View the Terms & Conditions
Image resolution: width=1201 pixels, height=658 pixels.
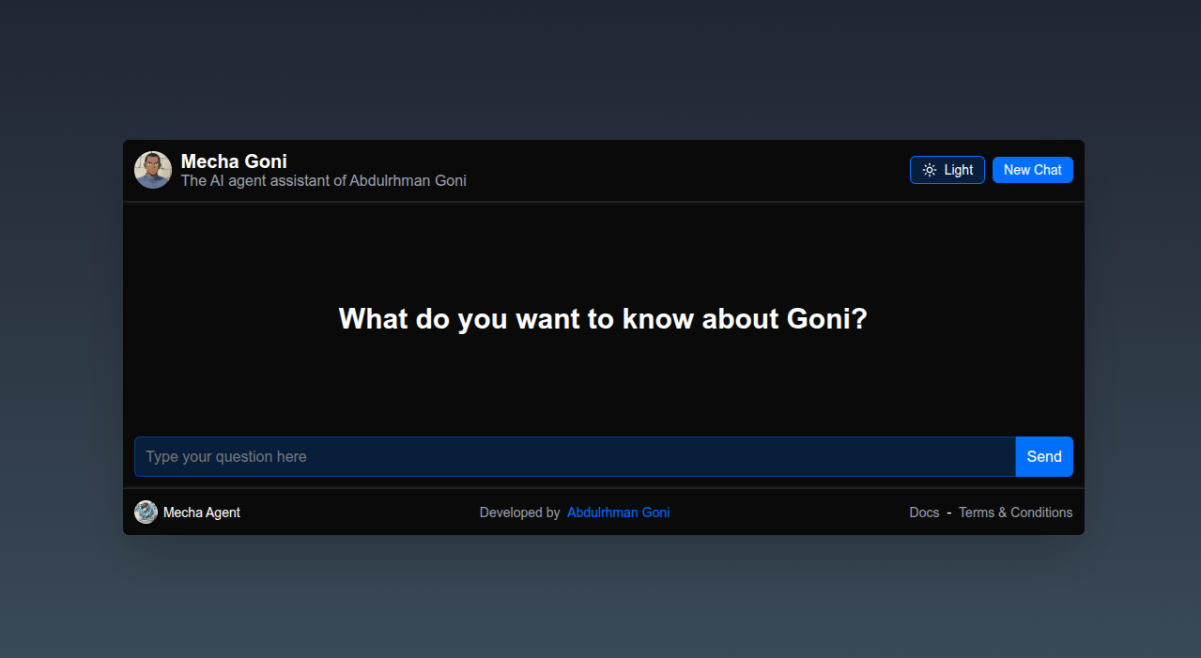pos(1015,513)
